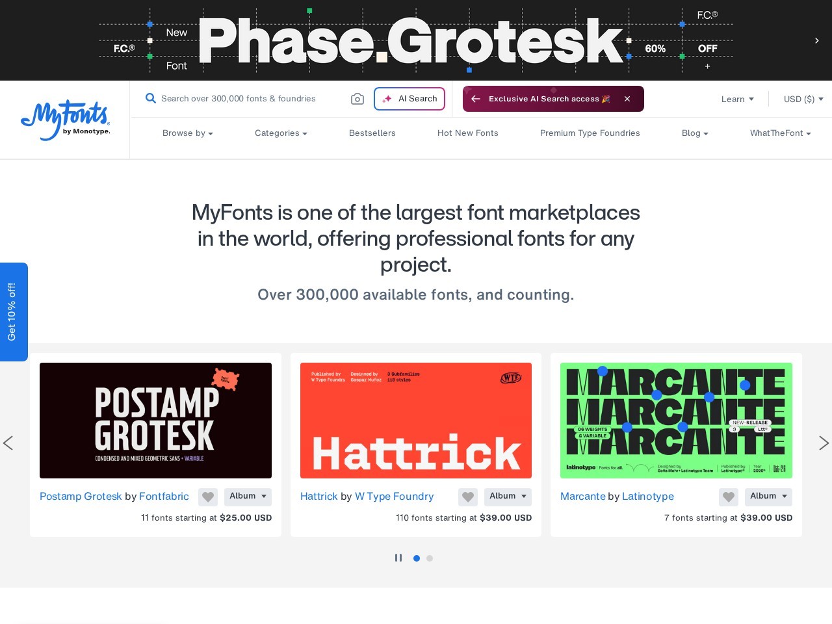This screenshot has width=832, height=624.
Task: Open the Get 10% off! tab
Action: click(x=14, y=312)
